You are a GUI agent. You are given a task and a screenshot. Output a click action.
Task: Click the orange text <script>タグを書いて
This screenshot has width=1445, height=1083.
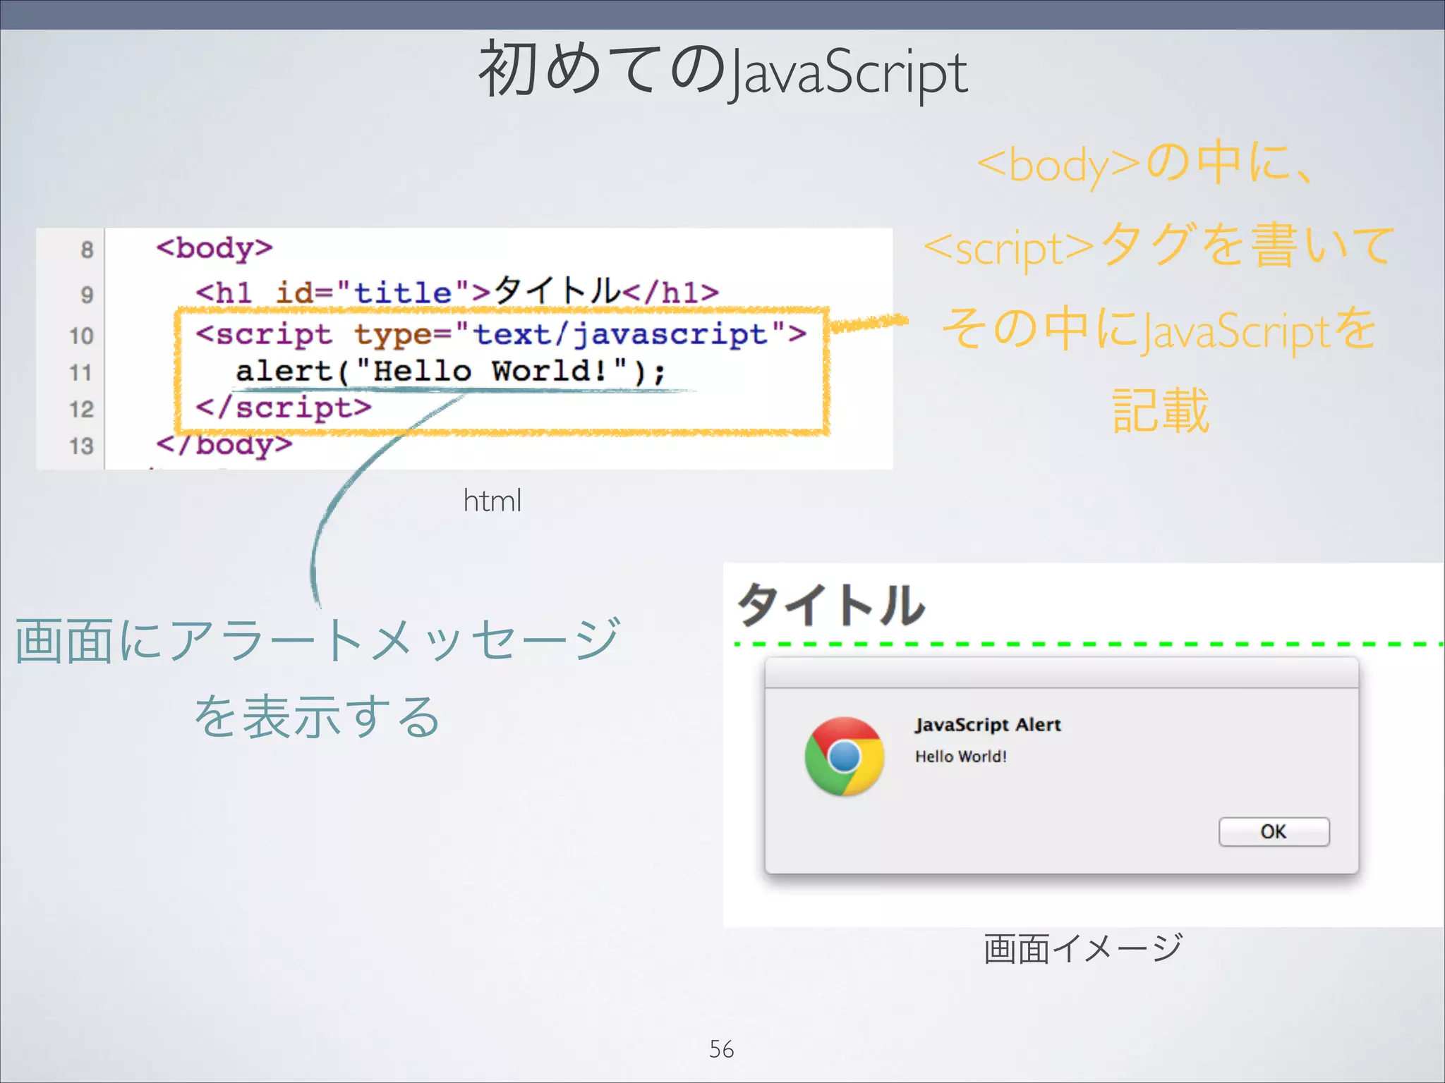[1159, 247]
